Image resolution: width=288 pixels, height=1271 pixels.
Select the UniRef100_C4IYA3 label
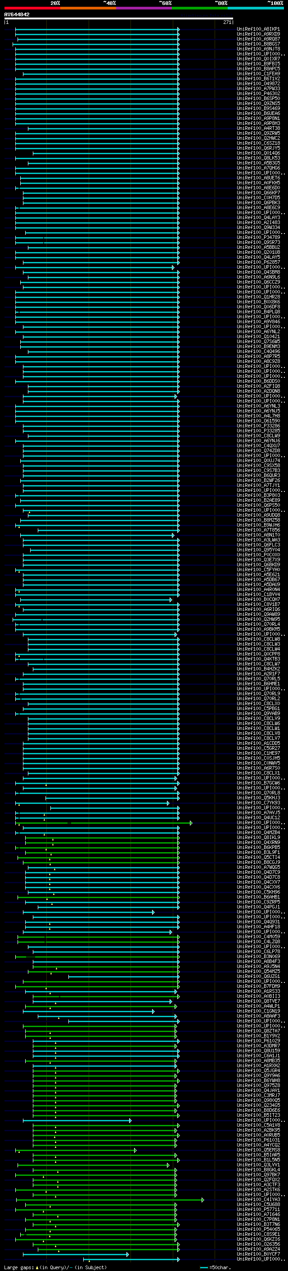[258, 1199]
